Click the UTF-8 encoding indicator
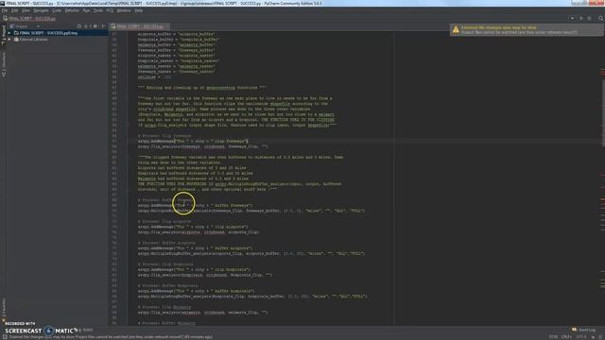 580,337
